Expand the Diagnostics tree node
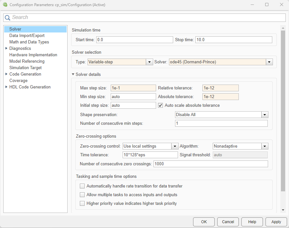289x228 pixels. pos(6,48)
